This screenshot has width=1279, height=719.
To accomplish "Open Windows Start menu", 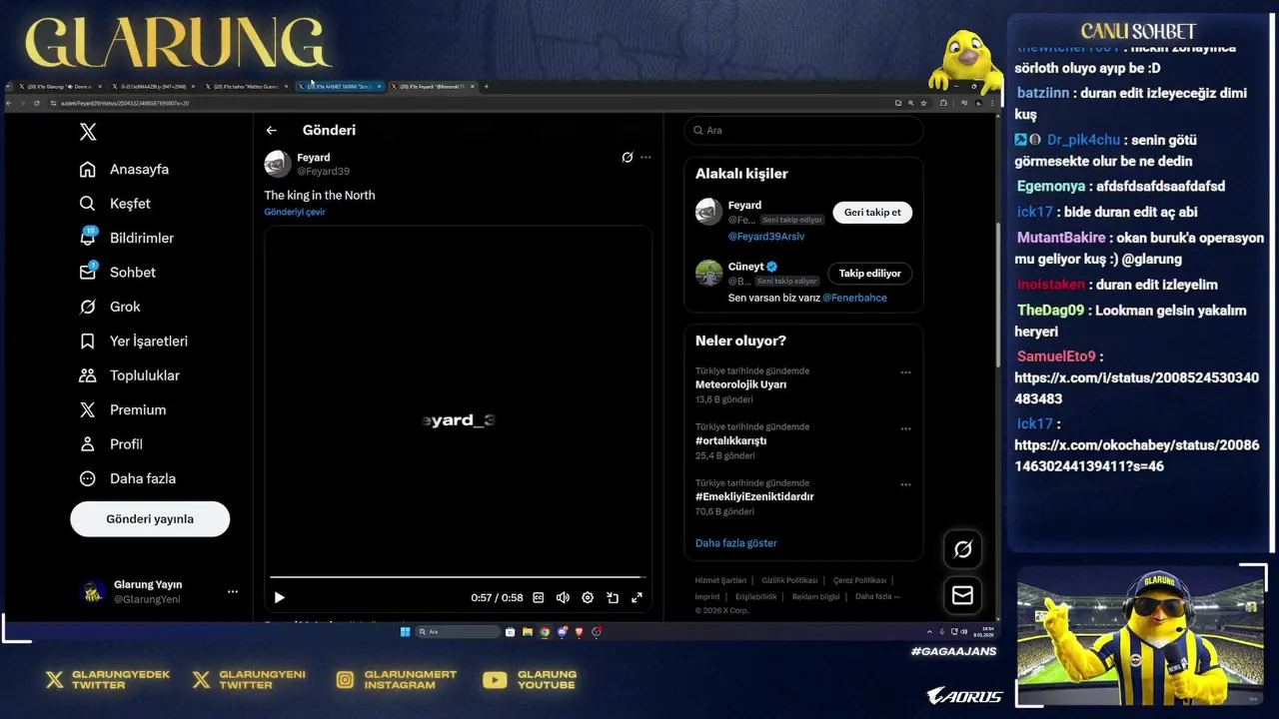I will click(x=405, y=632).
